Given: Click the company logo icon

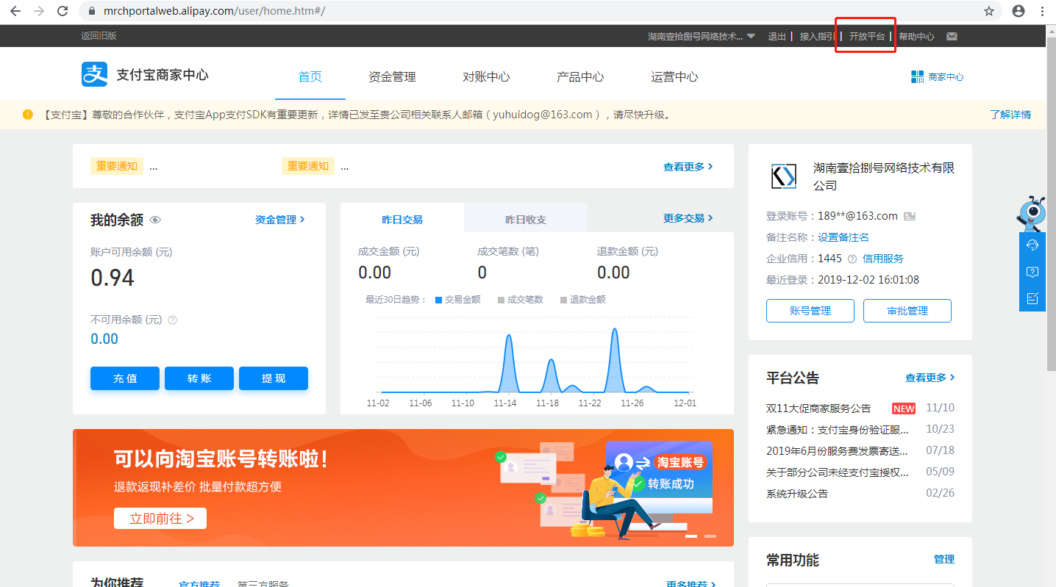Looking at the screenshot, I should click(x=783, y=176).
